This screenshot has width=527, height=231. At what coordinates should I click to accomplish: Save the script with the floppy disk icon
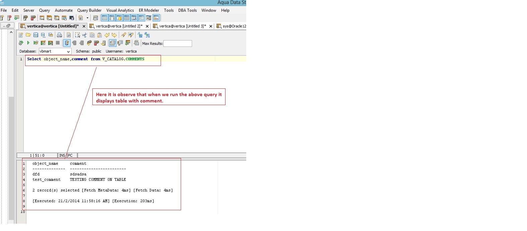36,35
